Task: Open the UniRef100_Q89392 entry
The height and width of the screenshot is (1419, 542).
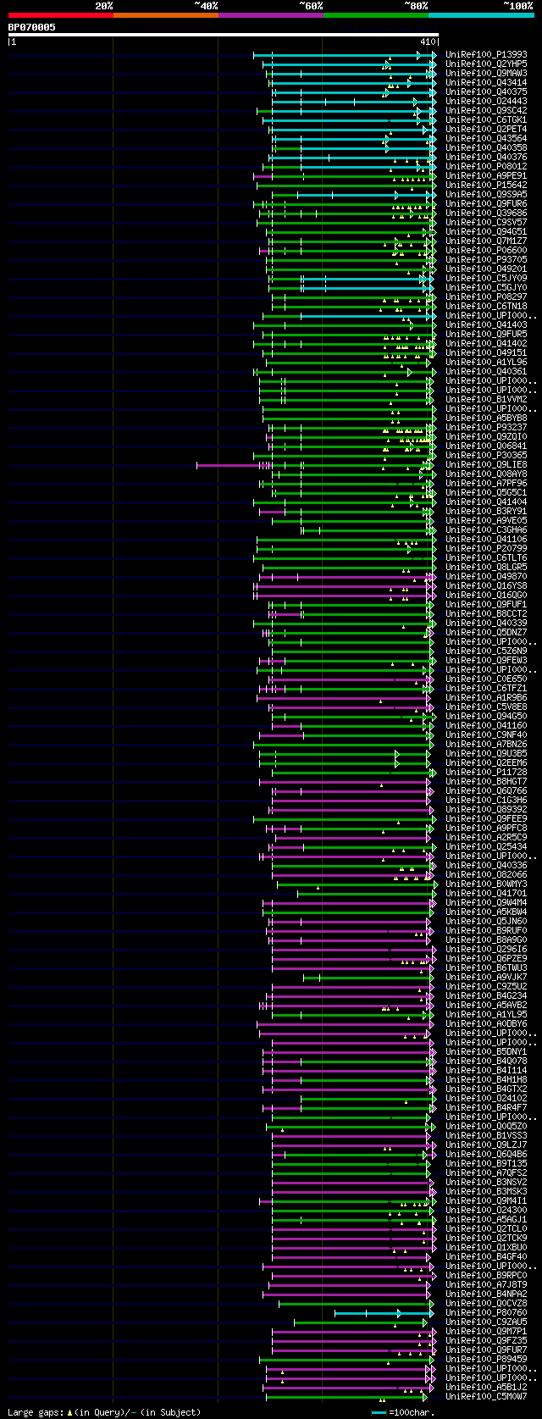Action: pyautogui.click(x=486, y=810)
